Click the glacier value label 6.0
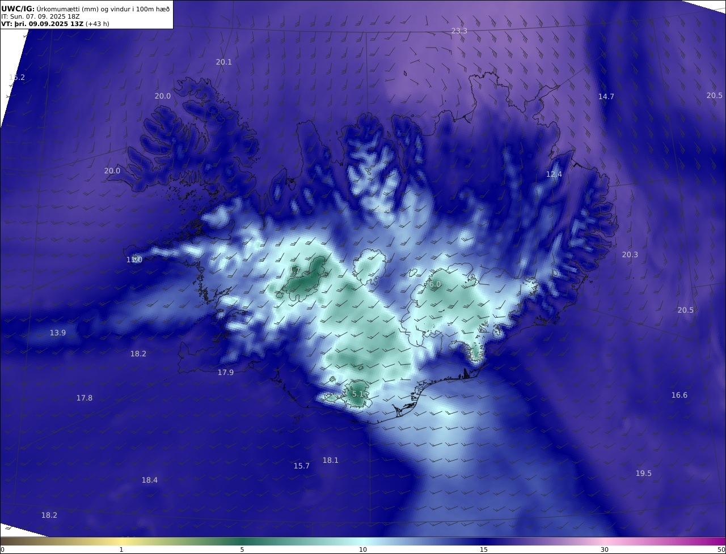This screenshot has width=726, height=554. click(435, 284)
